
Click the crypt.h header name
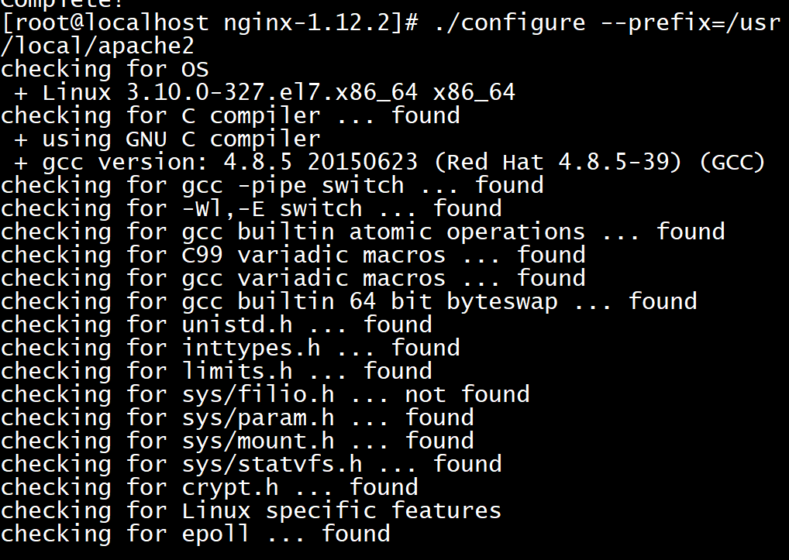(230, 487)
